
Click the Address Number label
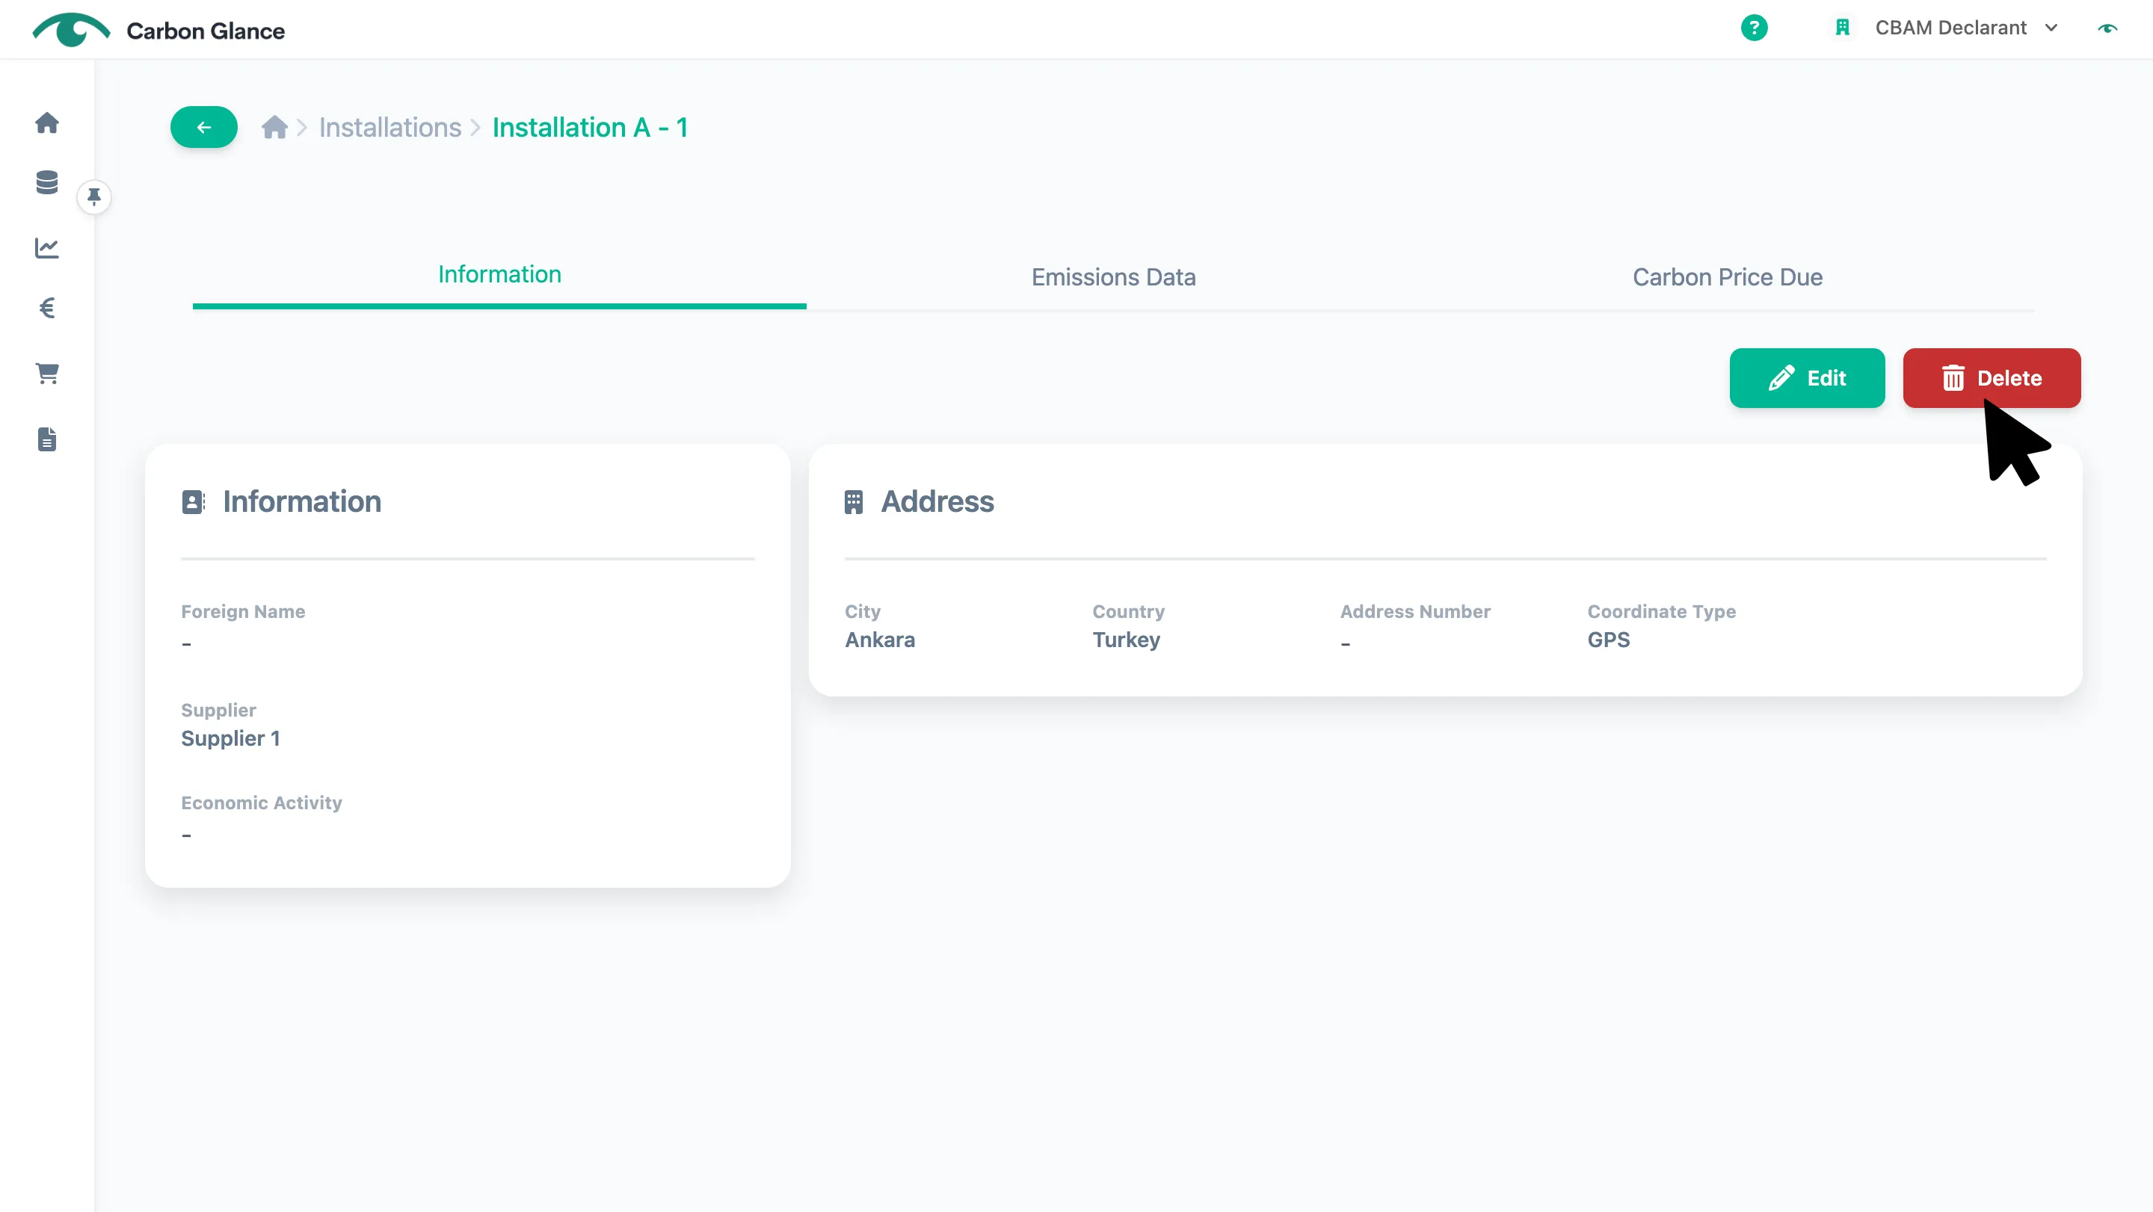tap(1415, 611)
